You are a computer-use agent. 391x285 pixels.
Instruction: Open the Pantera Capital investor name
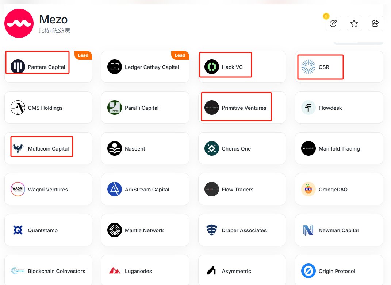click(46, 67)
